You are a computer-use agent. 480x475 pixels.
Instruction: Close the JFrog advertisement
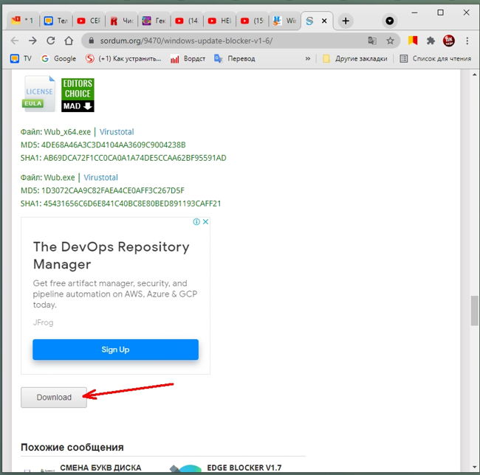(206, 221)
